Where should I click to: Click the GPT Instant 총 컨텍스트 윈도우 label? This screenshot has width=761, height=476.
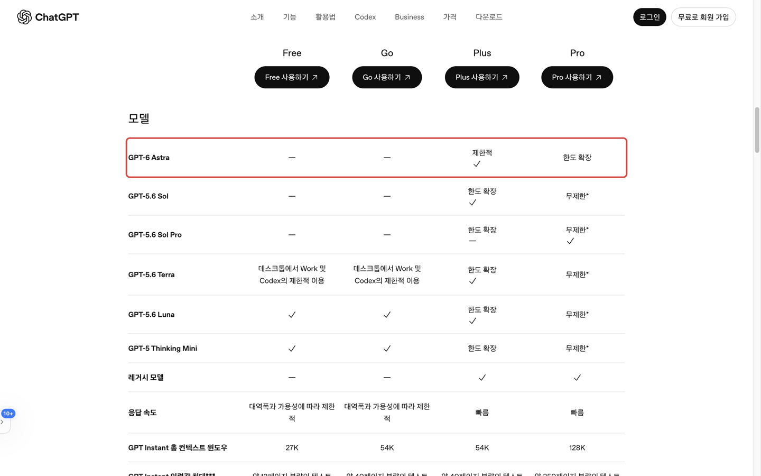click(x=178, y=447)
